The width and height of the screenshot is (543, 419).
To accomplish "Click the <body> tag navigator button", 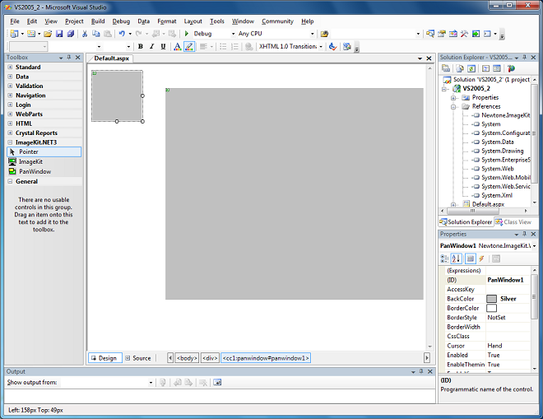I will coord(187,358).
